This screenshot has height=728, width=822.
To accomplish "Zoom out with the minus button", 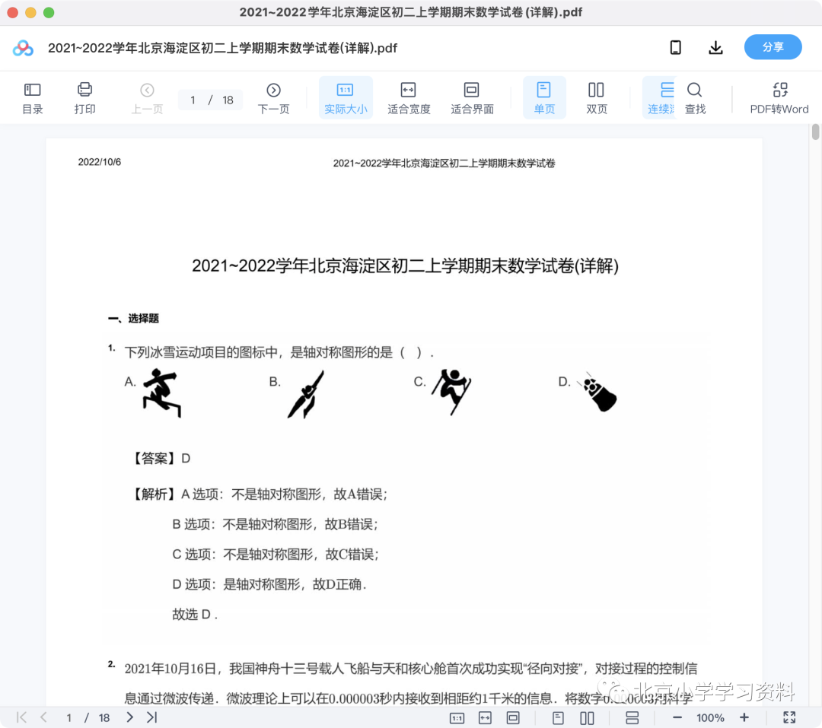I will [677, 717].
